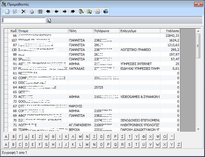Go to the last record arrow

point(73,11)
